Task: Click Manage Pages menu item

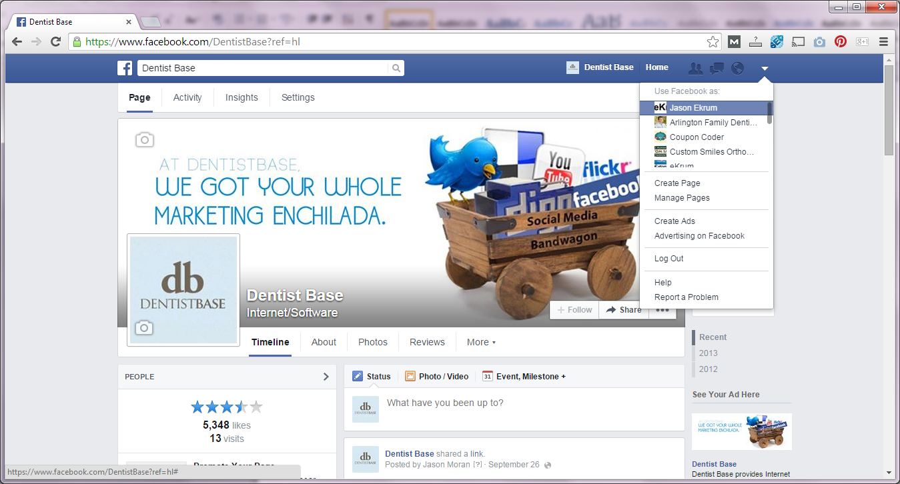Action: (682, 198)
